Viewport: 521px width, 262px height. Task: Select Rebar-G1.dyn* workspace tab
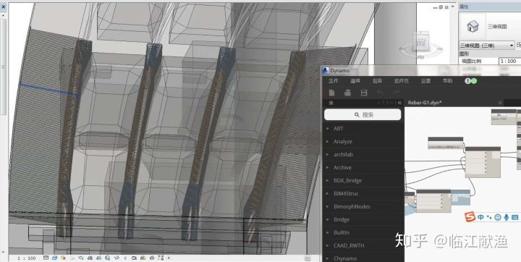(425, 102)
